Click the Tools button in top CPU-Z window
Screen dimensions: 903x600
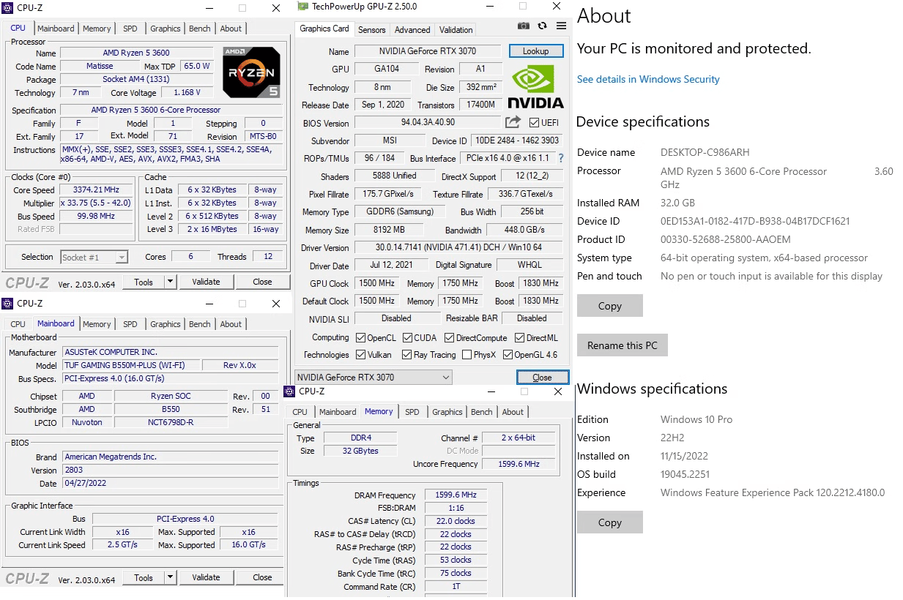pos(144,282)
